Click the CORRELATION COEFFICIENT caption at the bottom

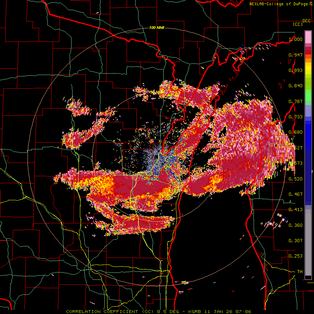click(x=158, y=312)
